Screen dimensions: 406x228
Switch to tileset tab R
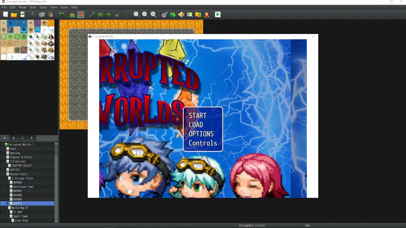click(x=32, y=138)
